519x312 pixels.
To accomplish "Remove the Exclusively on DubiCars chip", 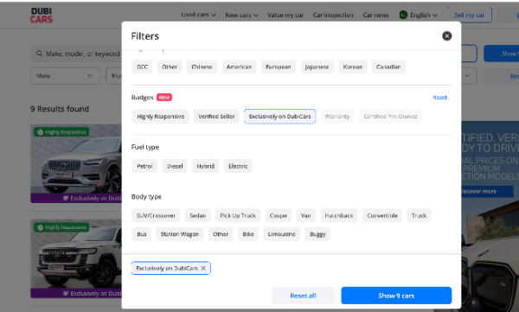I will [203, 268].
